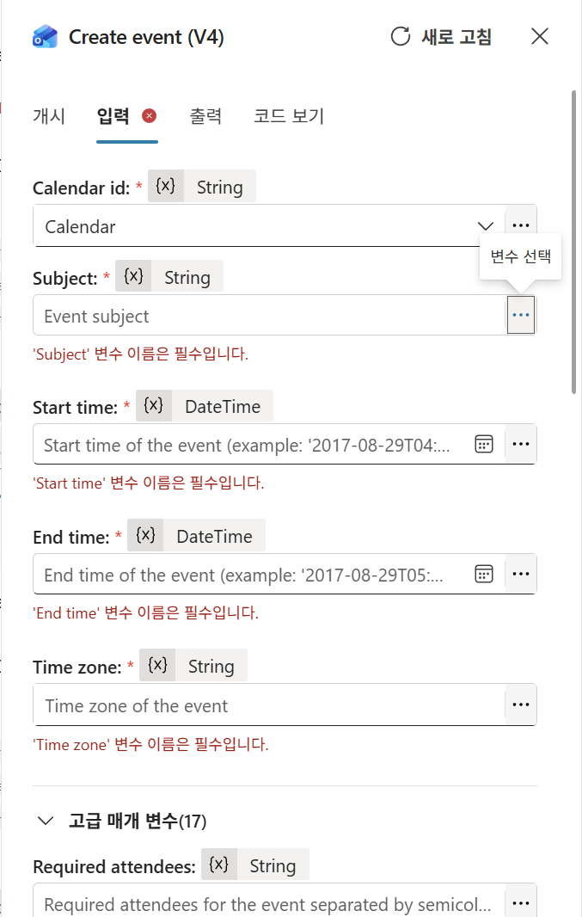Screen dimensions: 582x917
Task: Click the 새로 고침 refresh button
Action: 441,37
